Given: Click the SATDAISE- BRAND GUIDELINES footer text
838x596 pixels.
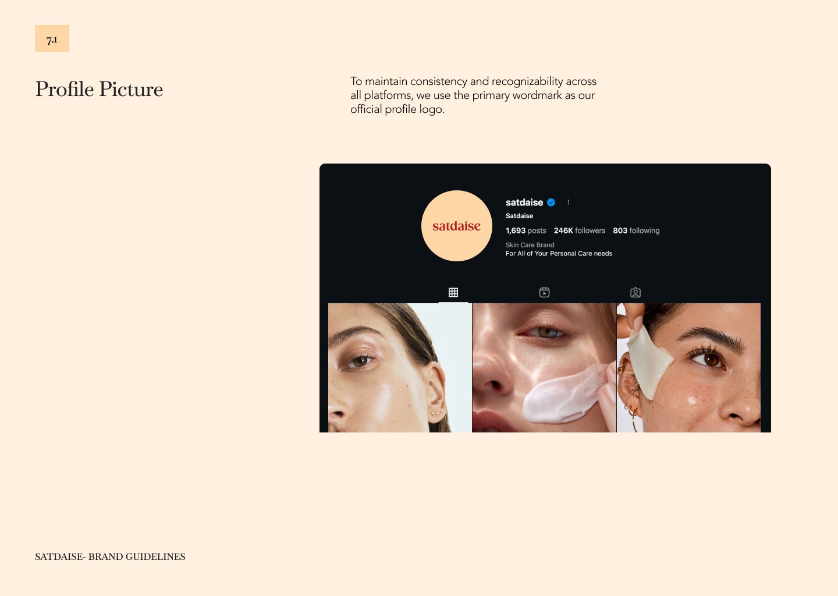Looking at the screenshot, I should click(x=110, y=556).
